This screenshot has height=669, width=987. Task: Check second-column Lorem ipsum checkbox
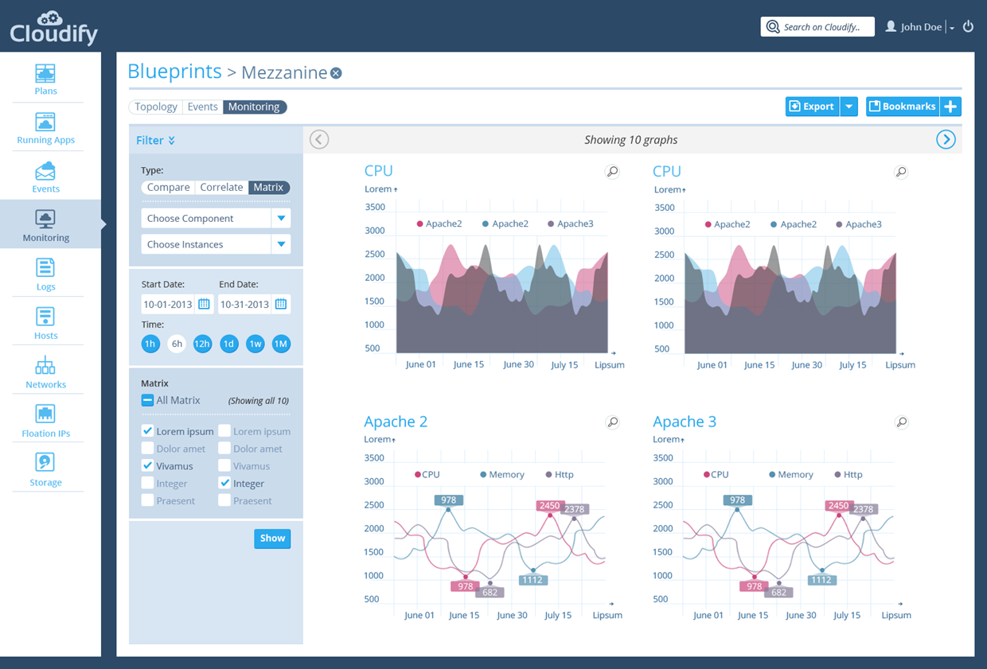pos(224,430)
